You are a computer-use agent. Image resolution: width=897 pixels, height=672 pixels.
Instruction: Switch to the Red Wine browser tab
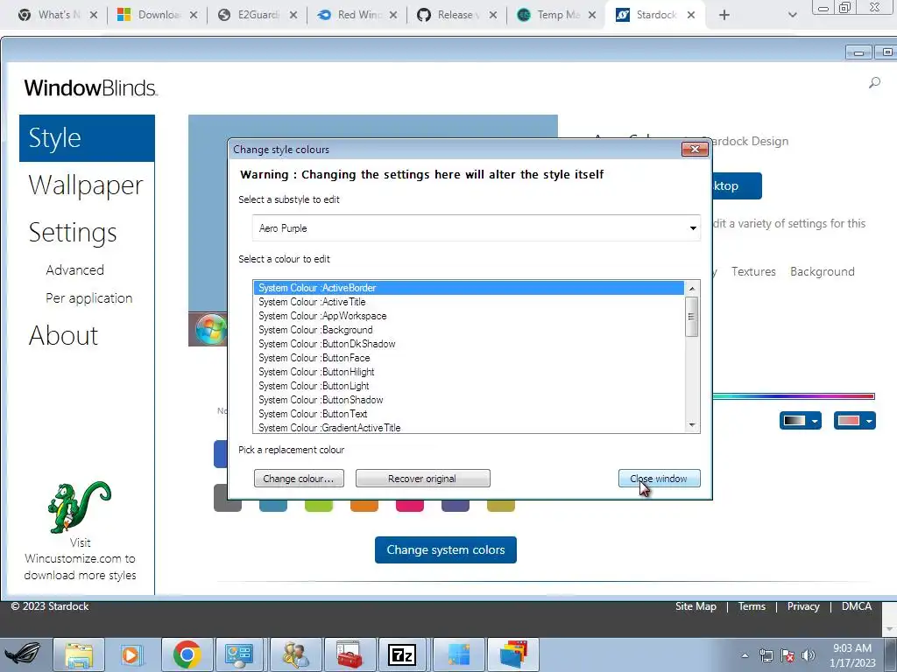click(x=357, y=15)
